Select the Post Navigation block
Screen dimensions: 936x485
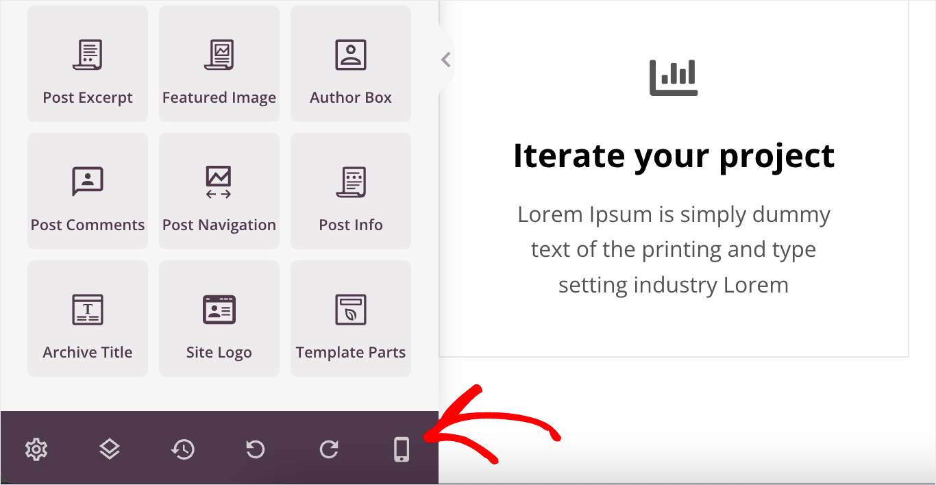[x=219, y=191]
